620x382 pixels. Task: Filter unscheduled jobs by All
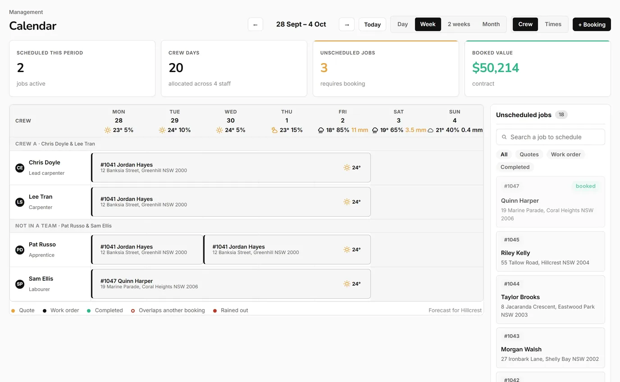[504, 155]
